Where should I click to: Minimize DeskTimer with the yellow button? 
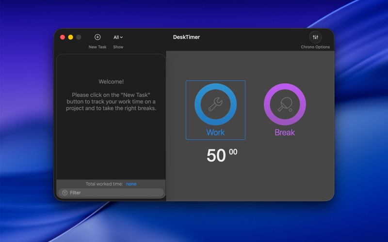point(70,37)
